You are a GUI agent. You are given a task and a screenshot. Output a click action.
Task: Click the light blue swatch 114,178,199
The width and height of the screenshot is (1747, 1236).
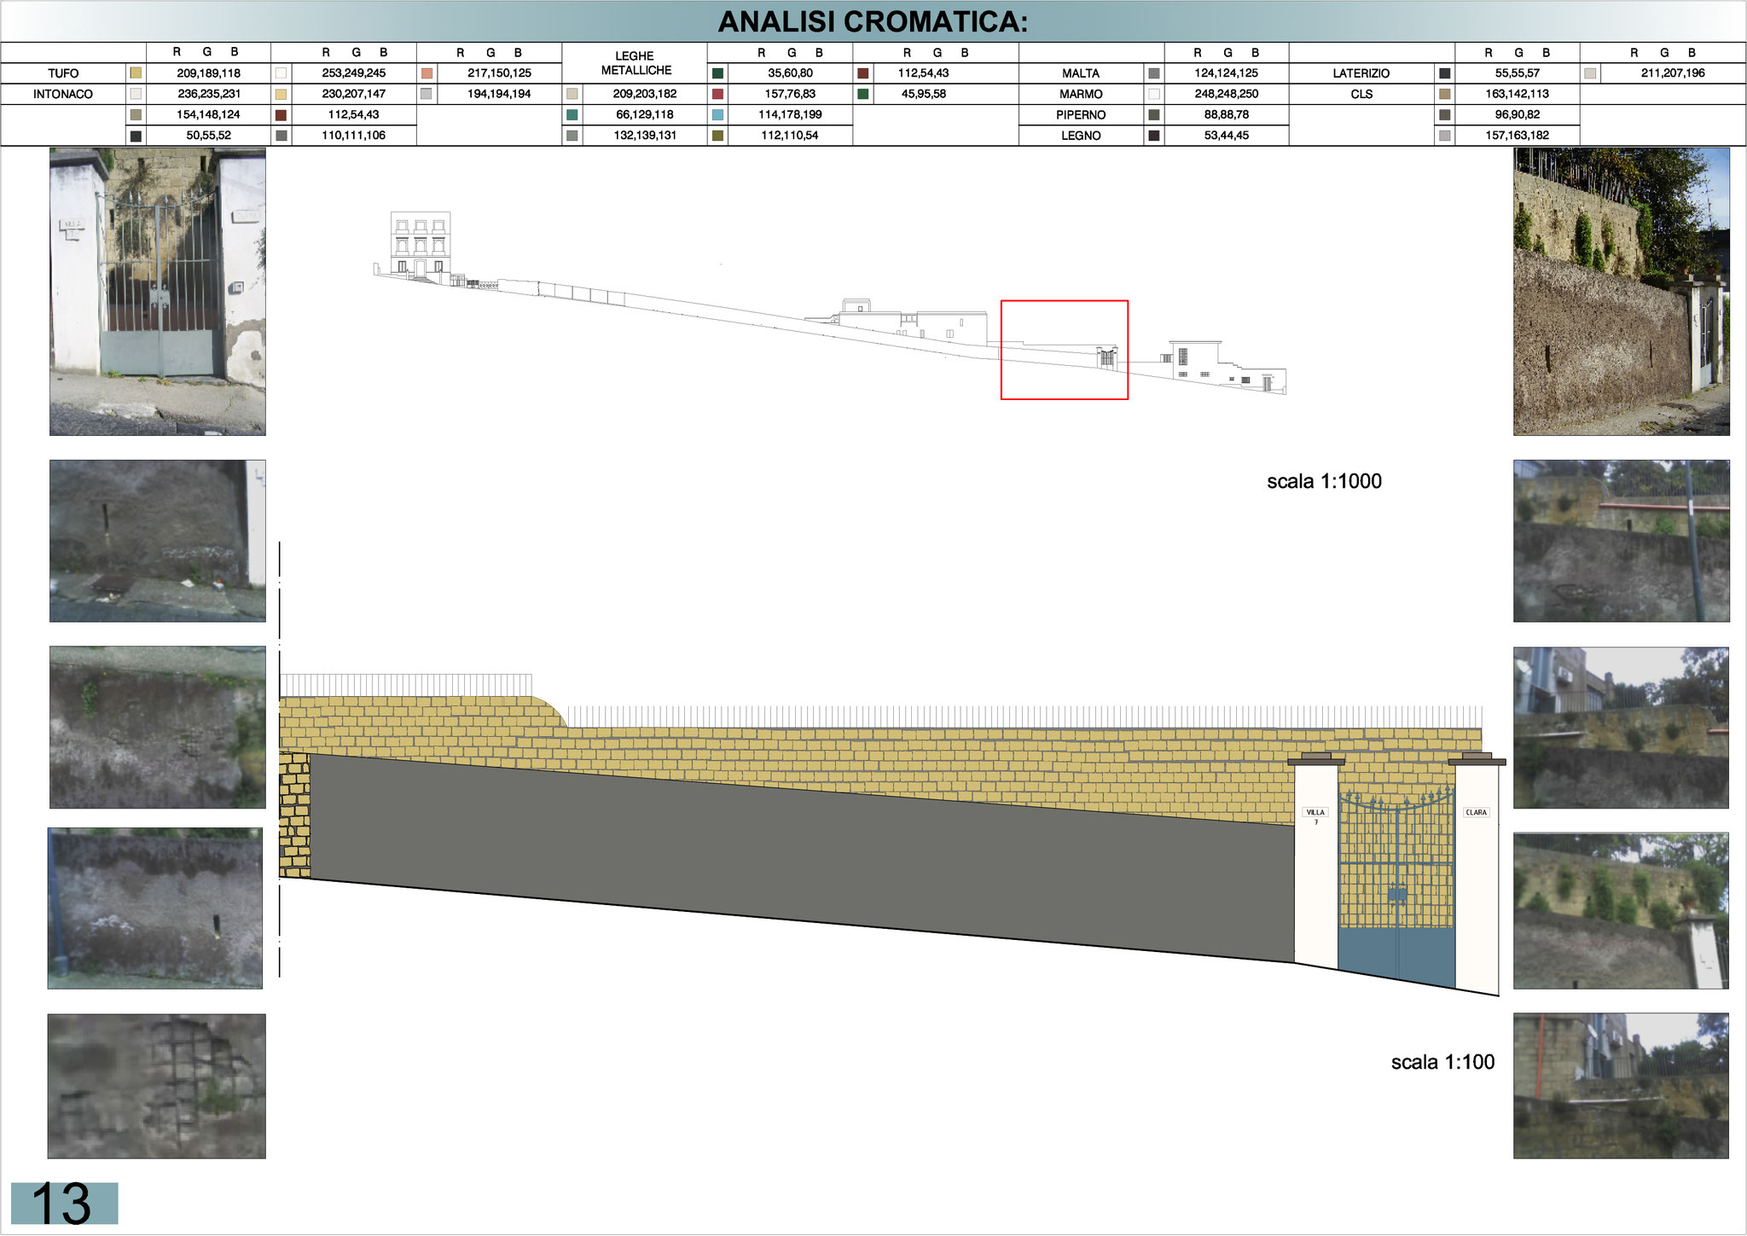(717, 114)
